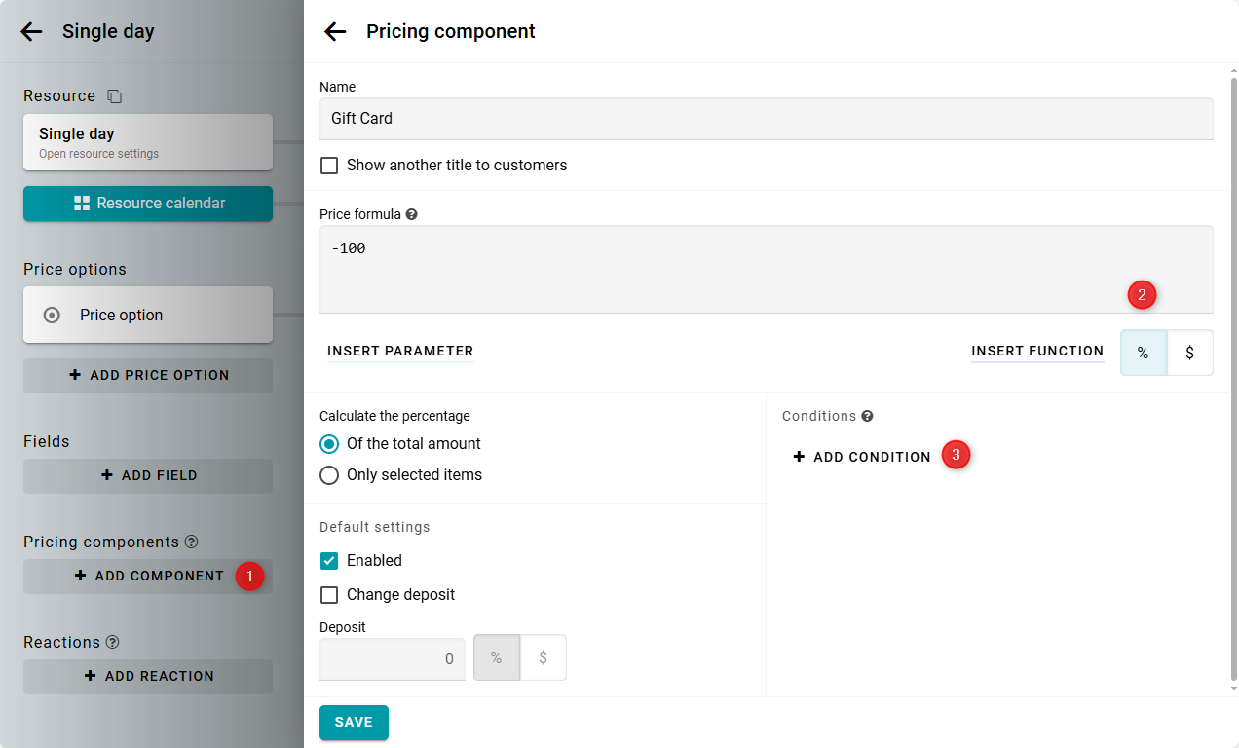Open help icon beside Price formula
The height and width of the screenshot is (748, 1239).
[x=411, y=214]
